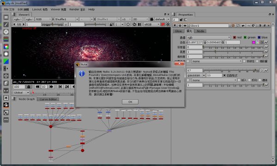277x166 pixels.
Task: Open the x1 zoom dropdown
Action: pos(126,19)
